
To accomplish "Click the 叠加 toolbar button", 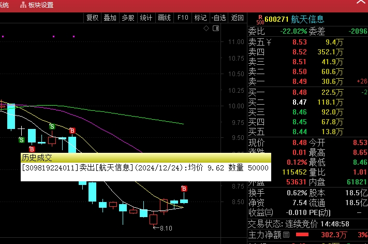I will click(110, 18).
